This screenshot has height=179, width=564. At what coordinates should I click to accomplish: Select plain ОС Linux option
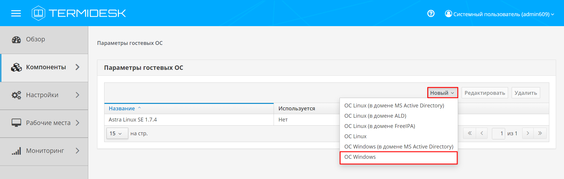(x=399, y=136)
